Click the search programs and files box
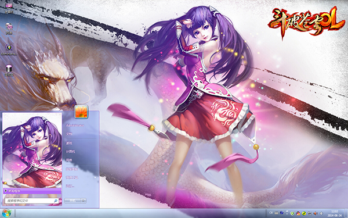Screen dimensions: 348x218 pyautogui.click(x=32, y=201)
